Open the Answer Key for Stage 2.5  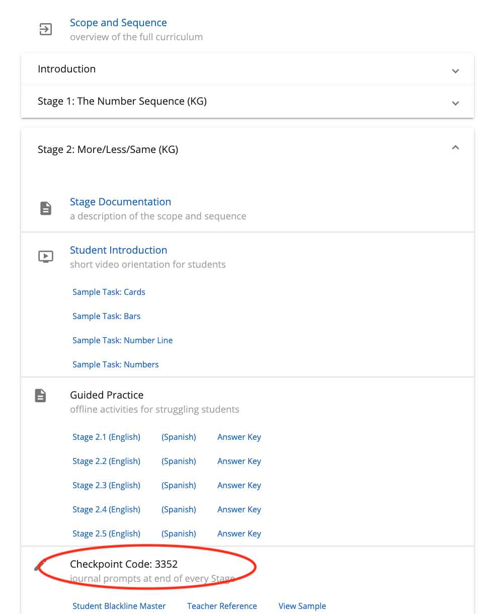click(x=239, y=533)
